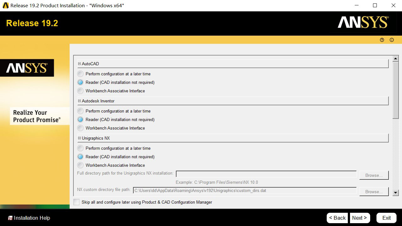402x226 pixels.
Task: Click the PDF icon beside Installation Help
Action: [10, 218]
